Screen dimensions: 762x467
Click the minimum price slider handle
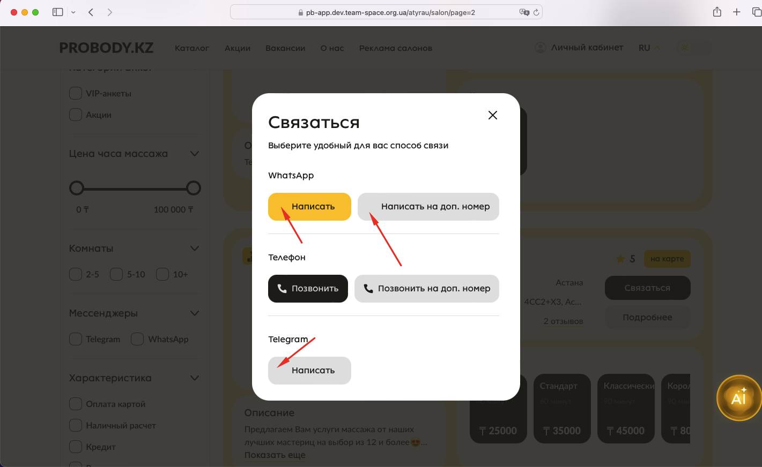77,188
